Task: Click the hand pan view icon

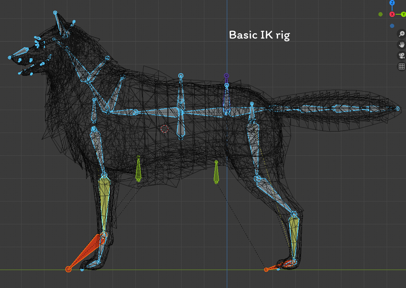Action: tap(402, 45)
